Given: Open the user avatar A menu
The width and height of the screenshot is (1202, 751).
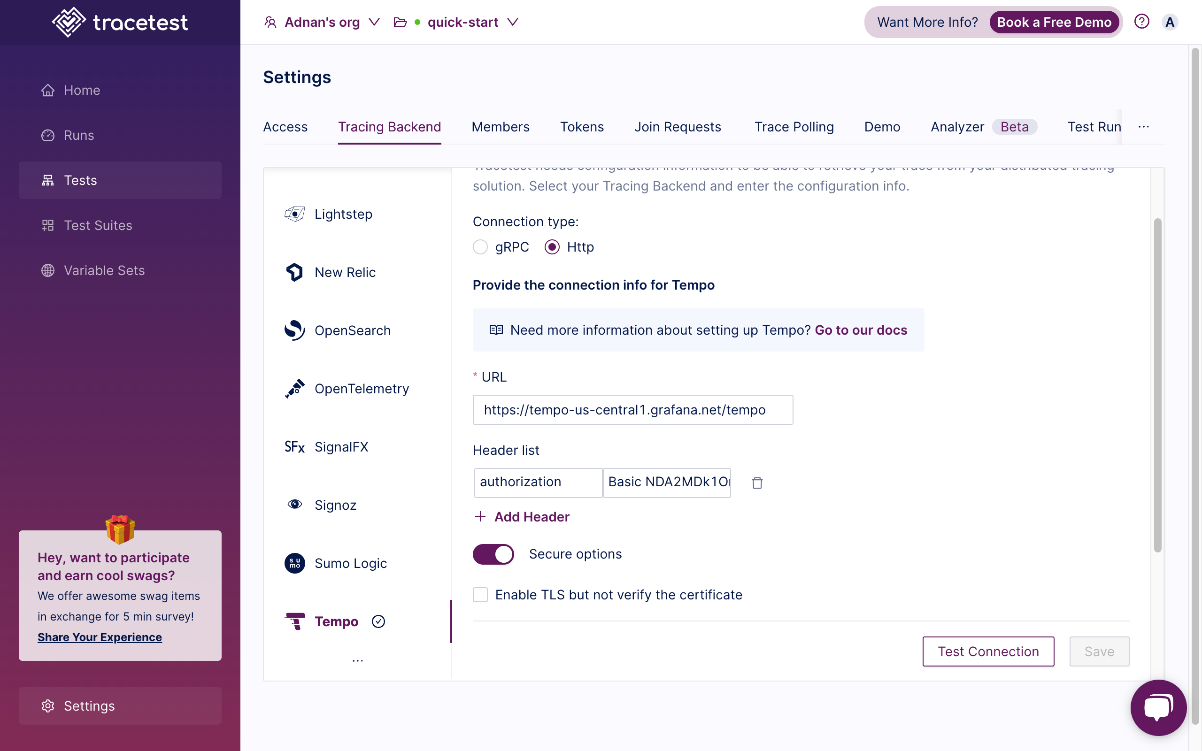Looking at the screenshot, I should [x=1170, y=23].
